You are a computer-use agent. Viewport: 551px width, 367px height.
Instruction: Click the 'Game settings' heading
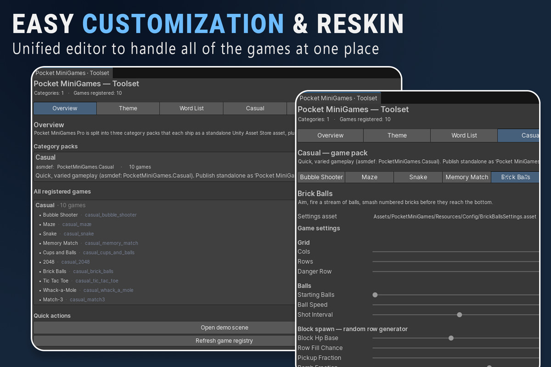pyautogui.click(x=319, y=228)
